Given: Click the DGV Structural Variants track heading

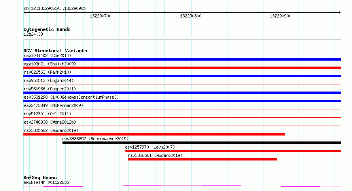Looking at the screenshot, I should tap(55, 51).
